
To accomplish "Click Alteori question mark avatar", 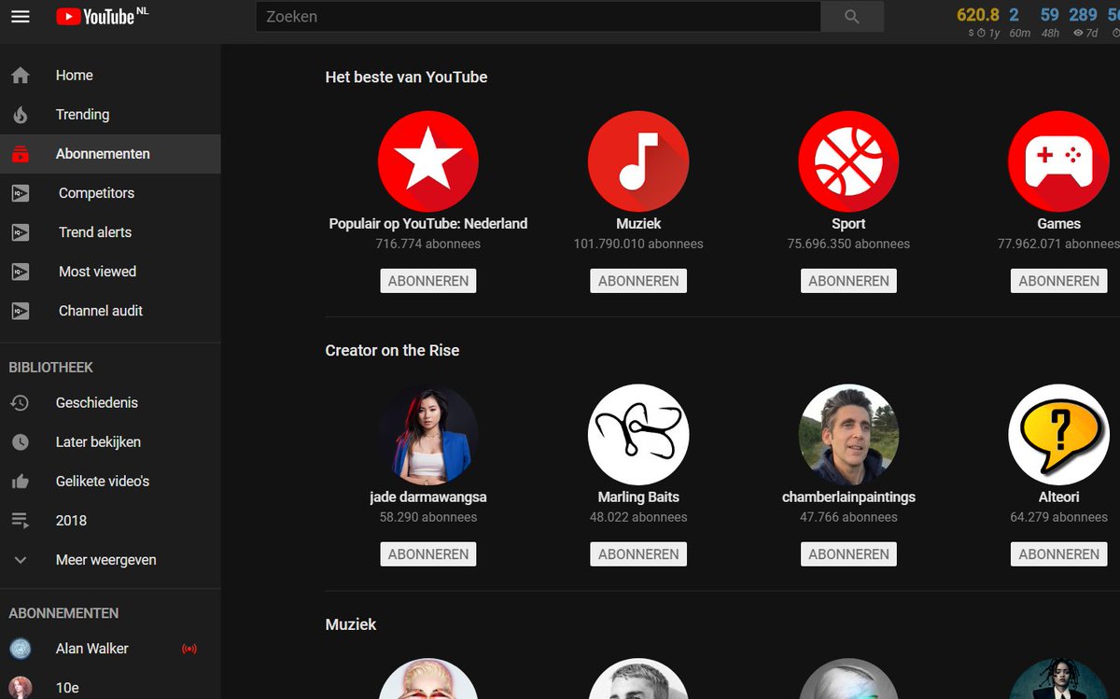I will (1058, 435).
